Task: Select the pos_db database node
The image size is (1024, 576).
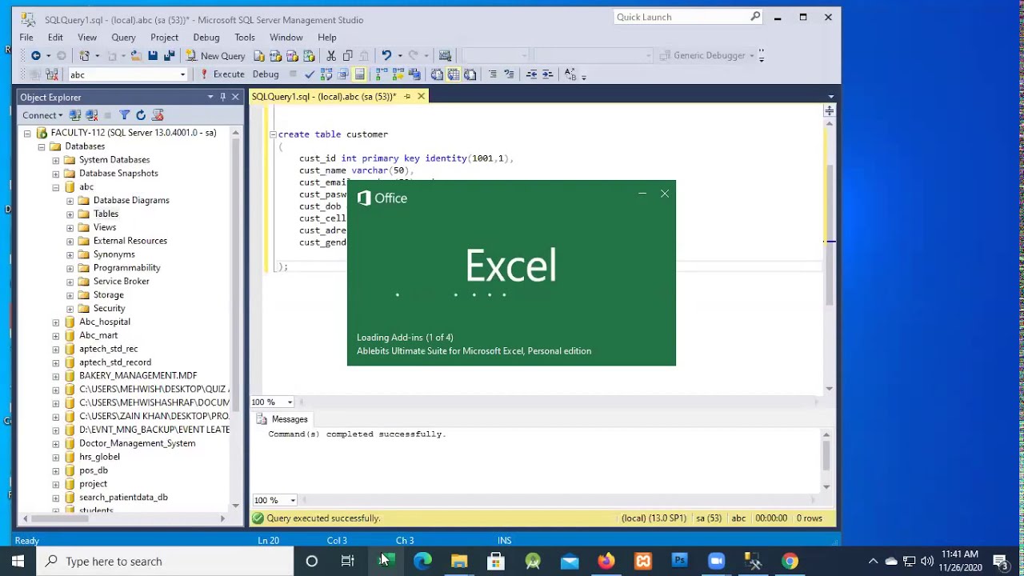Action: [x=93, y=470]
